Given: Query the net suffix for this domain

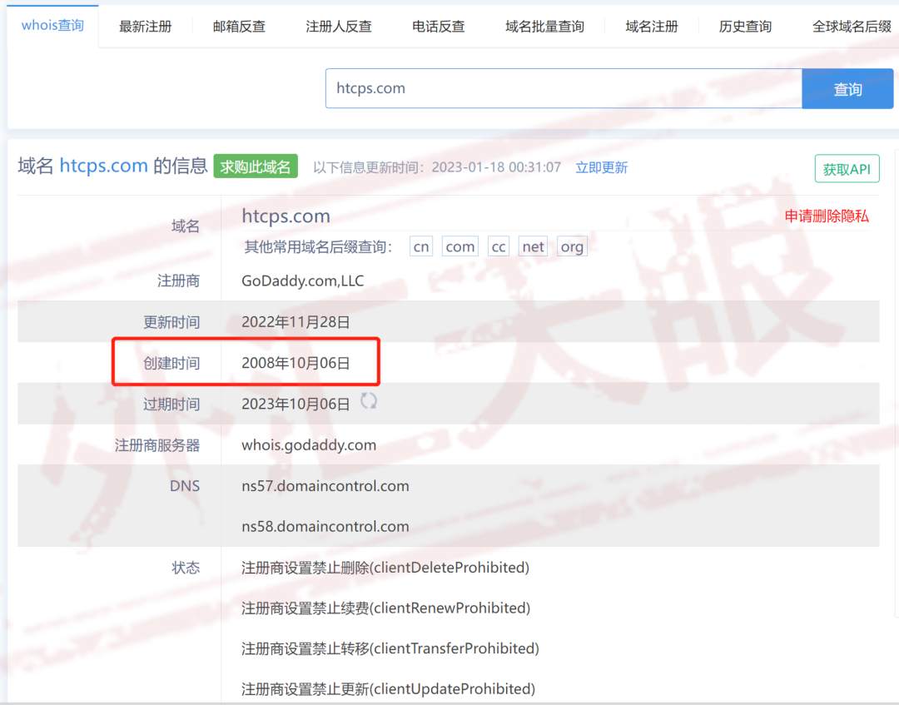Looking at the screenshot, I should 533,246.
